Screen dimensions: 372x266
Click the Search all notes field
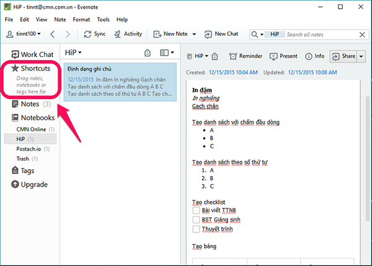(x=321, y=35)
